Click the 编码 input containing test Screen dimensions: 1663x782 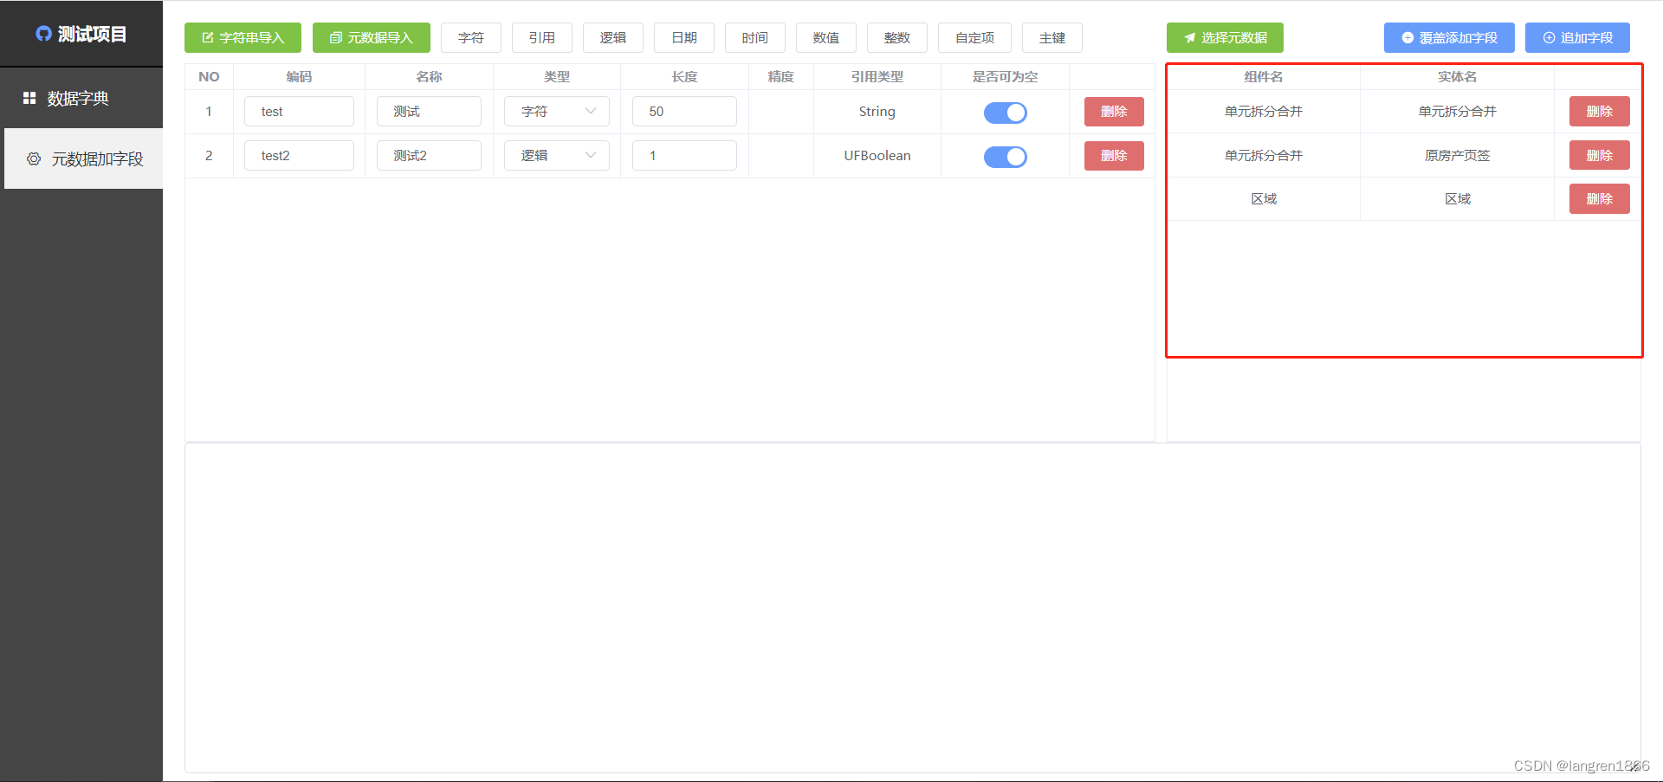click(299, 112)
